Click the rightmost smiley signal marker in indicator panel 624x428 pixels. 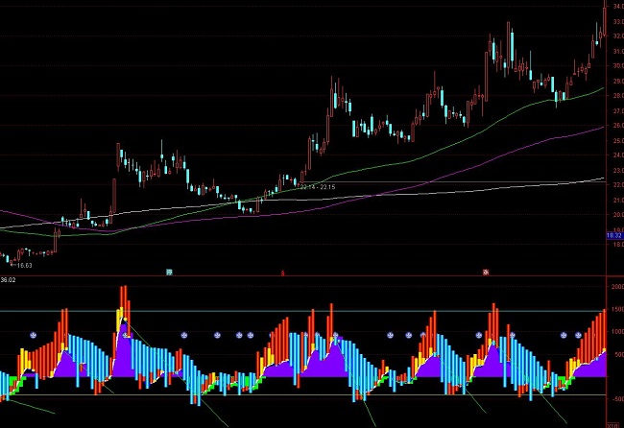click(579, 335)
